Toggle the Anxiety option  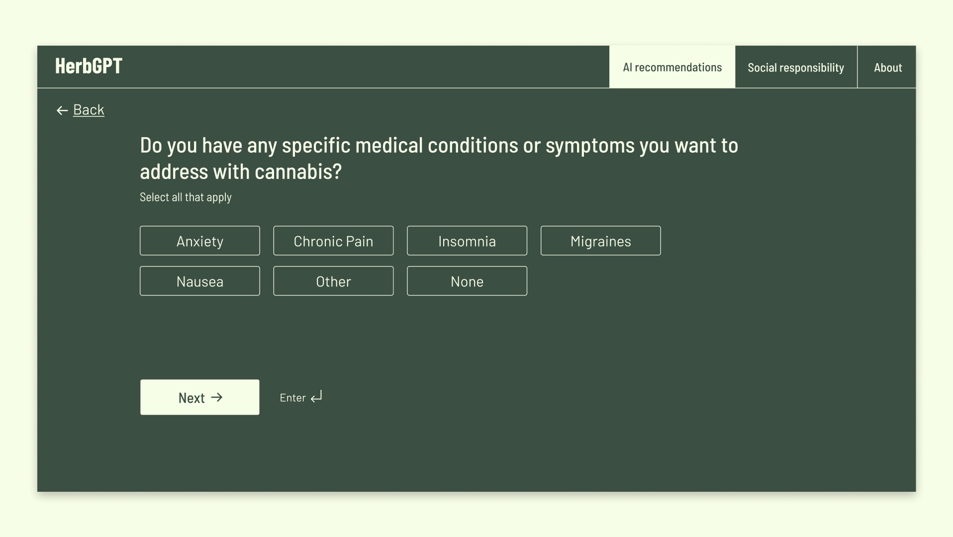tap(200, 241)
